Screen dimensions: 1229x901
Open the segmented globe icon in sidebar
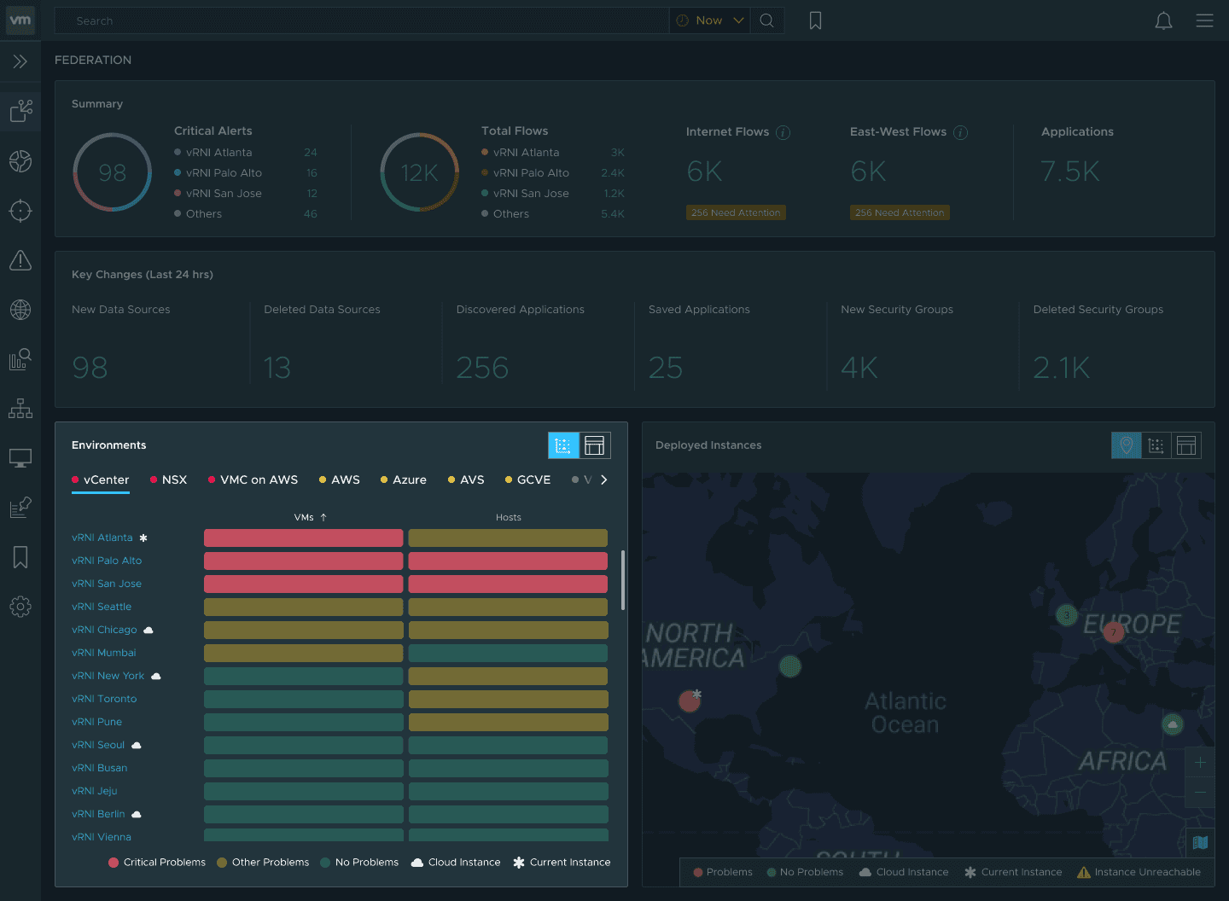point(20,161)
